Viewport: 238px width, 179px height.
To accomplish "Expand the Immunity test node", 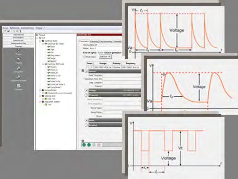I will coord(40,90).
